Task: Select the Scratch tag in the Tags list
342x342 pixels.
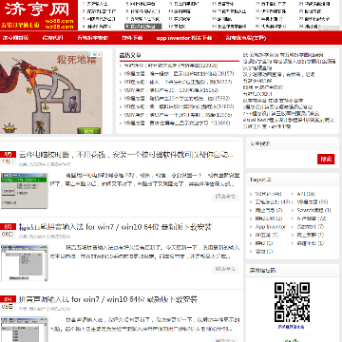Action: coord(313,210)
